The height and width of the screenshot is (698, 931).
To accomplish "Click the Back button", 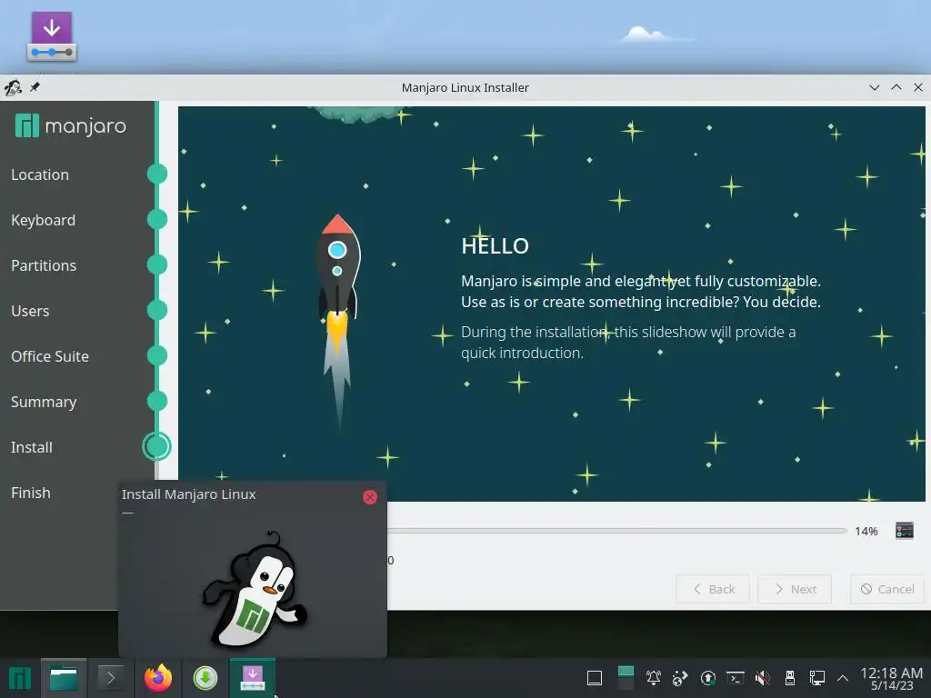I will pyautogui.click(x=713, y=589).
